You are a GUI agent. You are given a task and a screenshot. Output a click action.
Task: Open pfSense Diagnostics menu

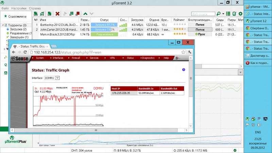[148, 58]
